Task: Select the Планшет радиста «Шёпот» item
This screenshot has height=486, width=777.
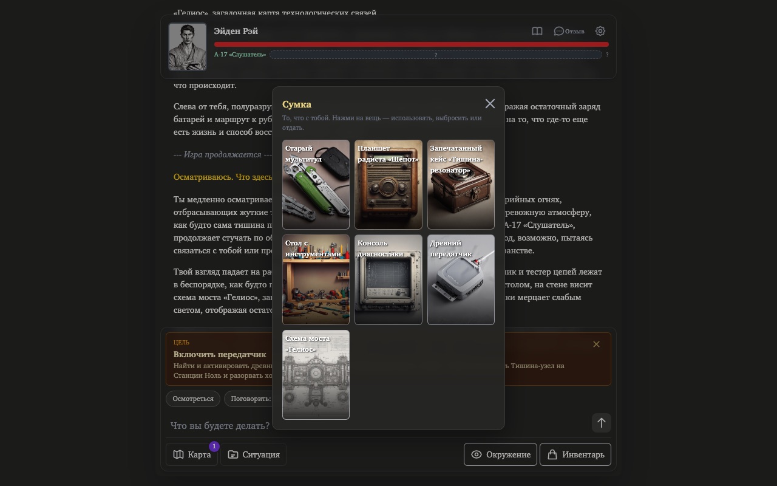Action: coord(388,185)
